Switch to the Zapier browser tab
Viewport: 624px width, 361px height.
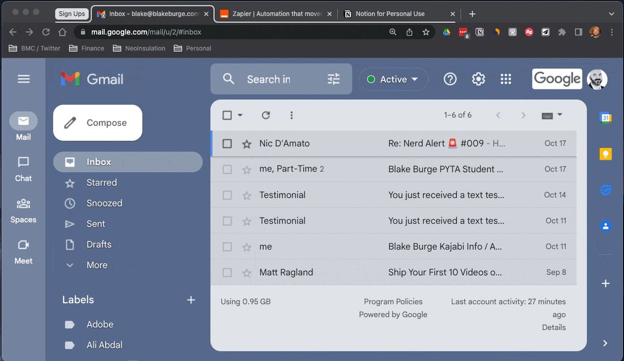coord(277,14)
